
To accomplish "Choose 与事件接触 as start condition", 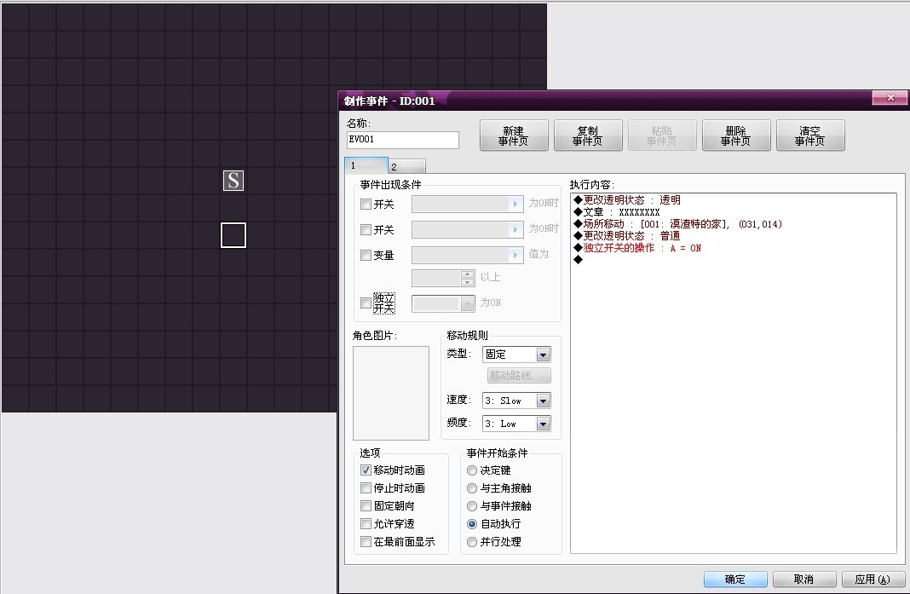I will pyautogui.click(x=472, y=506).
